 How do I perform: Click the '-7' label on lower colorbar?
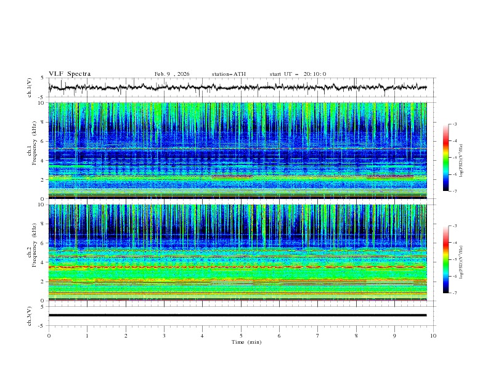tap(454, 293)
